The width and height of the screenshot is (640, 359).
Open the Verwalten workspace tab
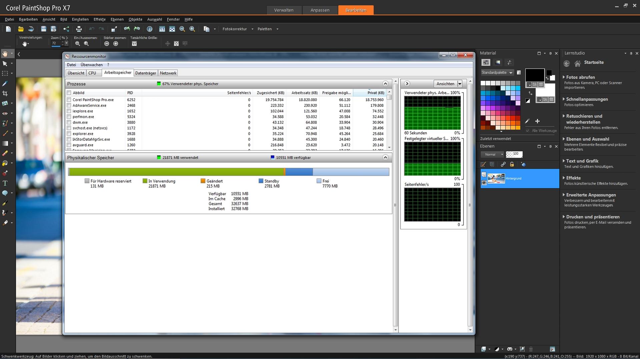coord(284,10)
